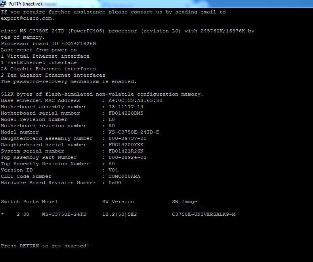Screen dimensions: 313x262
Task: Click the Daughterboard serial number FDO14200YXK
Action: click(126, 145)
